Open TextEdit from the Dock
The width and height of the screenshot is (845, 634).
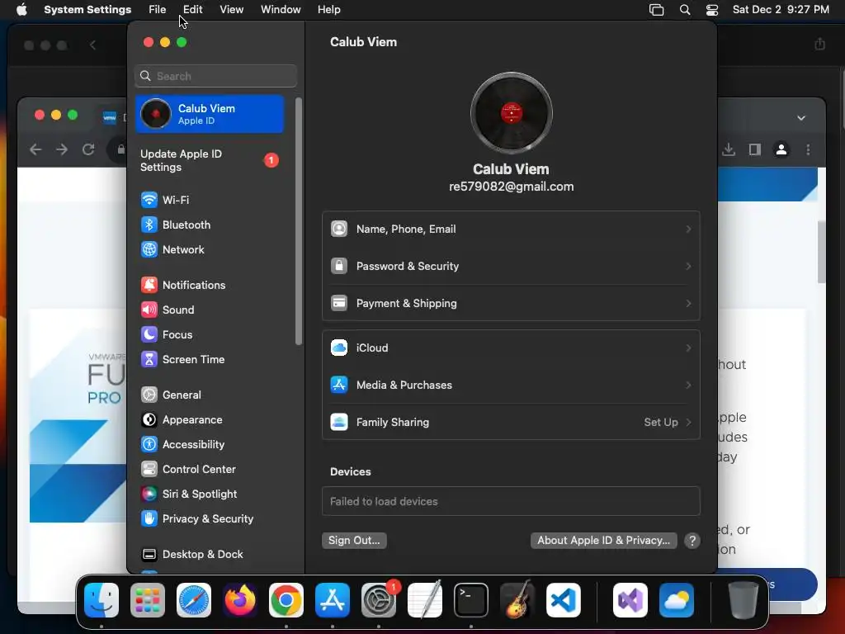point(425,600)
